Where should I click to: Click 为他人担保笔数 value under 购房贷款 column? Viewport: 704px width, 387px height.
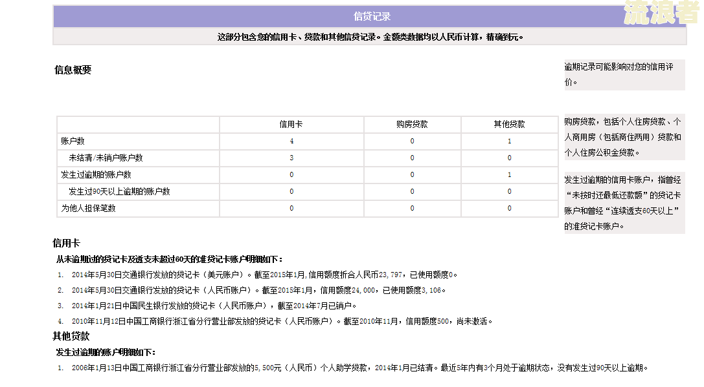412,208
